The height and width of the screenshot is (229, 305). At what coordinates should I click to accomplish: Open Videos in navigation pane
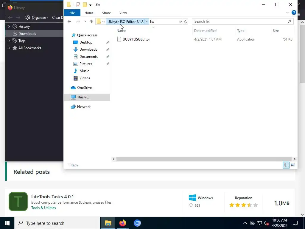coord(85,78)
